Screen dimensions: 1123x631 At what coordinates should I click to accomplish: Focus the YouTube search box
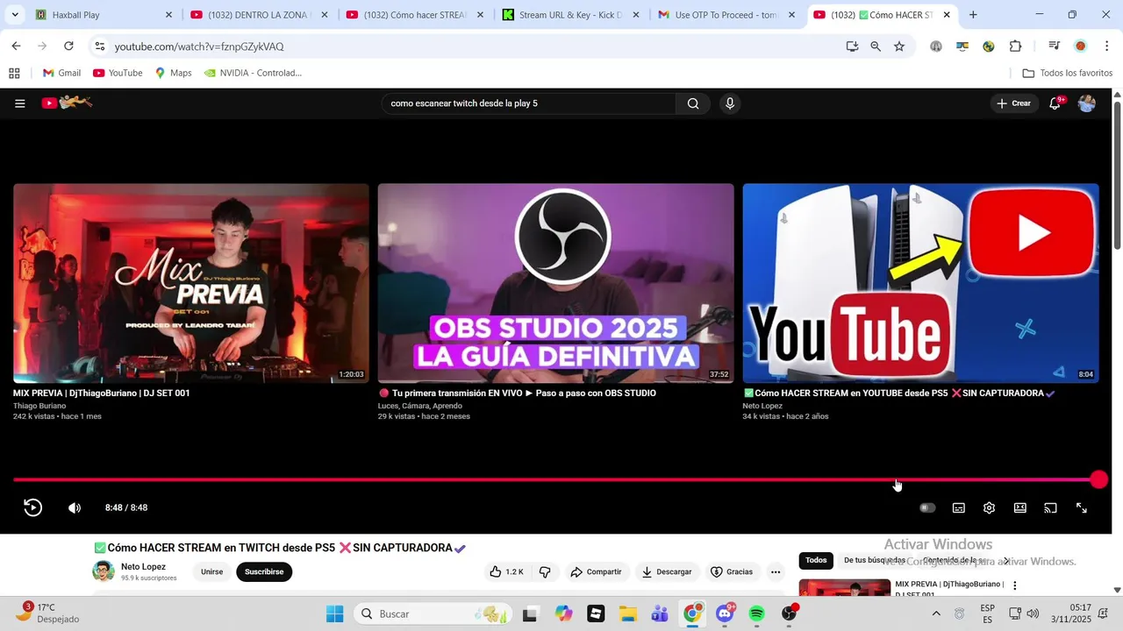[x=529, y=103]
